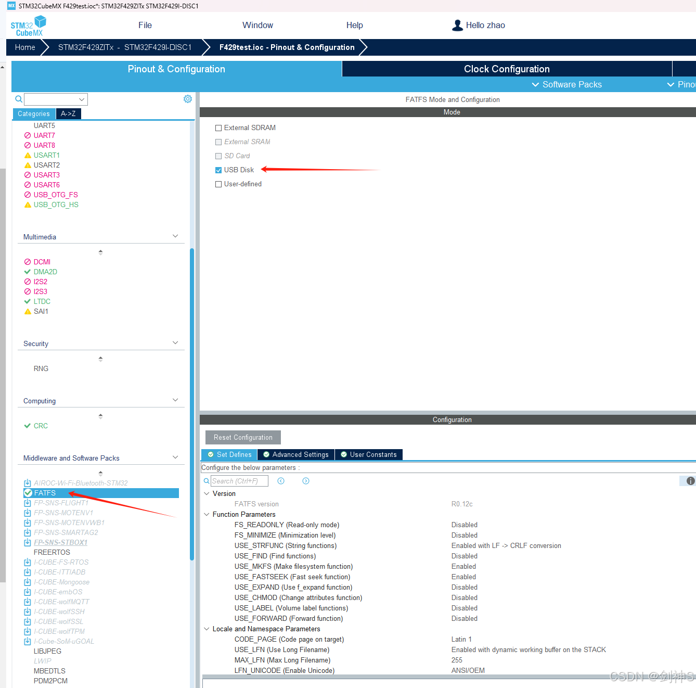Click the download icon next to AIROC-Wi-Fi-Bluetooth-STM32

click(x=28, y=483)
